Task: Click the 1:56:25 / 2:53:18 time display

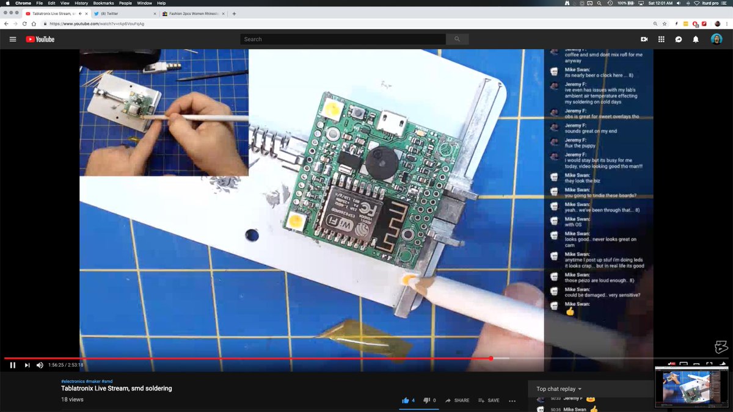Action: [x=66, y=365]
